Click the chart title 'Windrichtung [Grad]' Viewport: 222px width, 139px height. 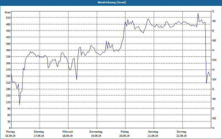tap(112, 3)
